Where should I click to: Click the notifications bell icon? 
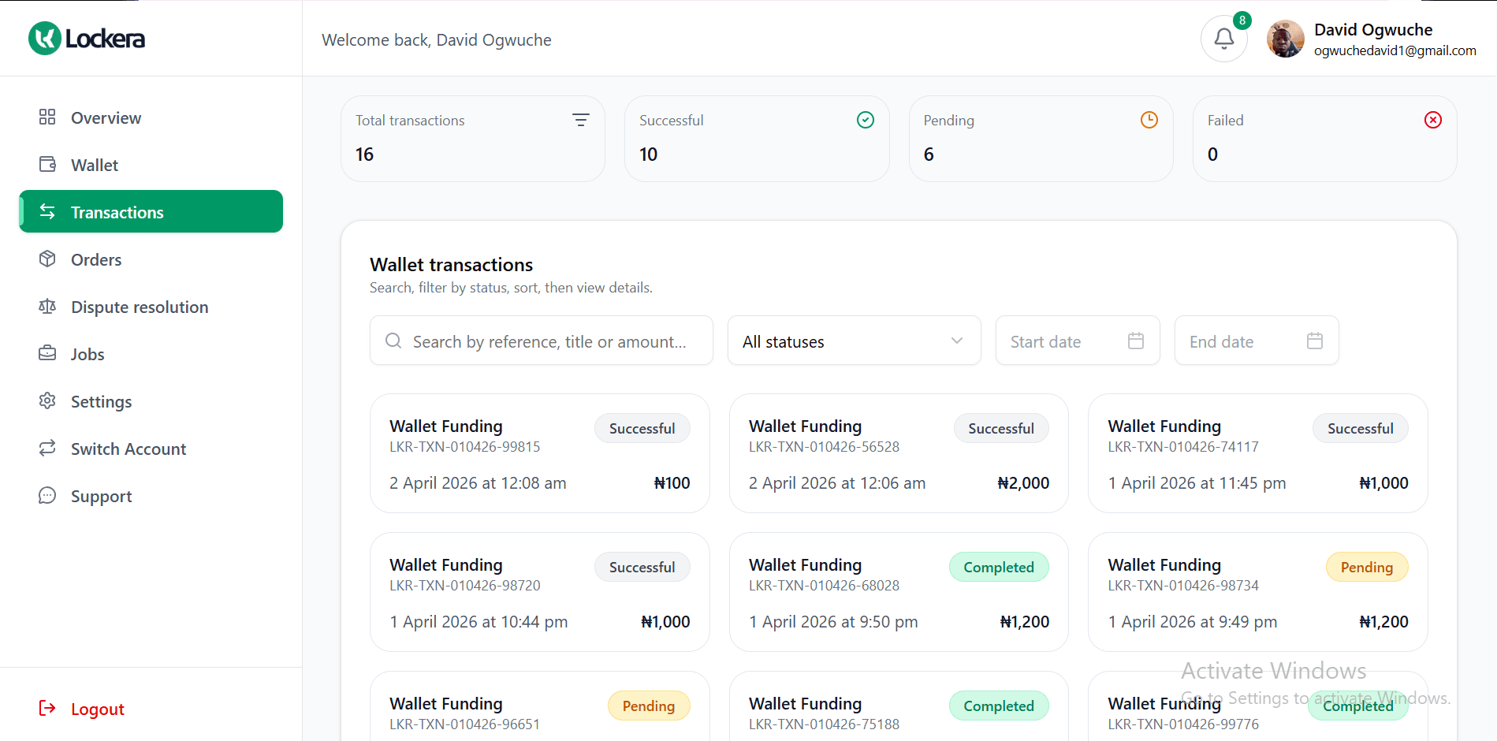(1223, 37)
